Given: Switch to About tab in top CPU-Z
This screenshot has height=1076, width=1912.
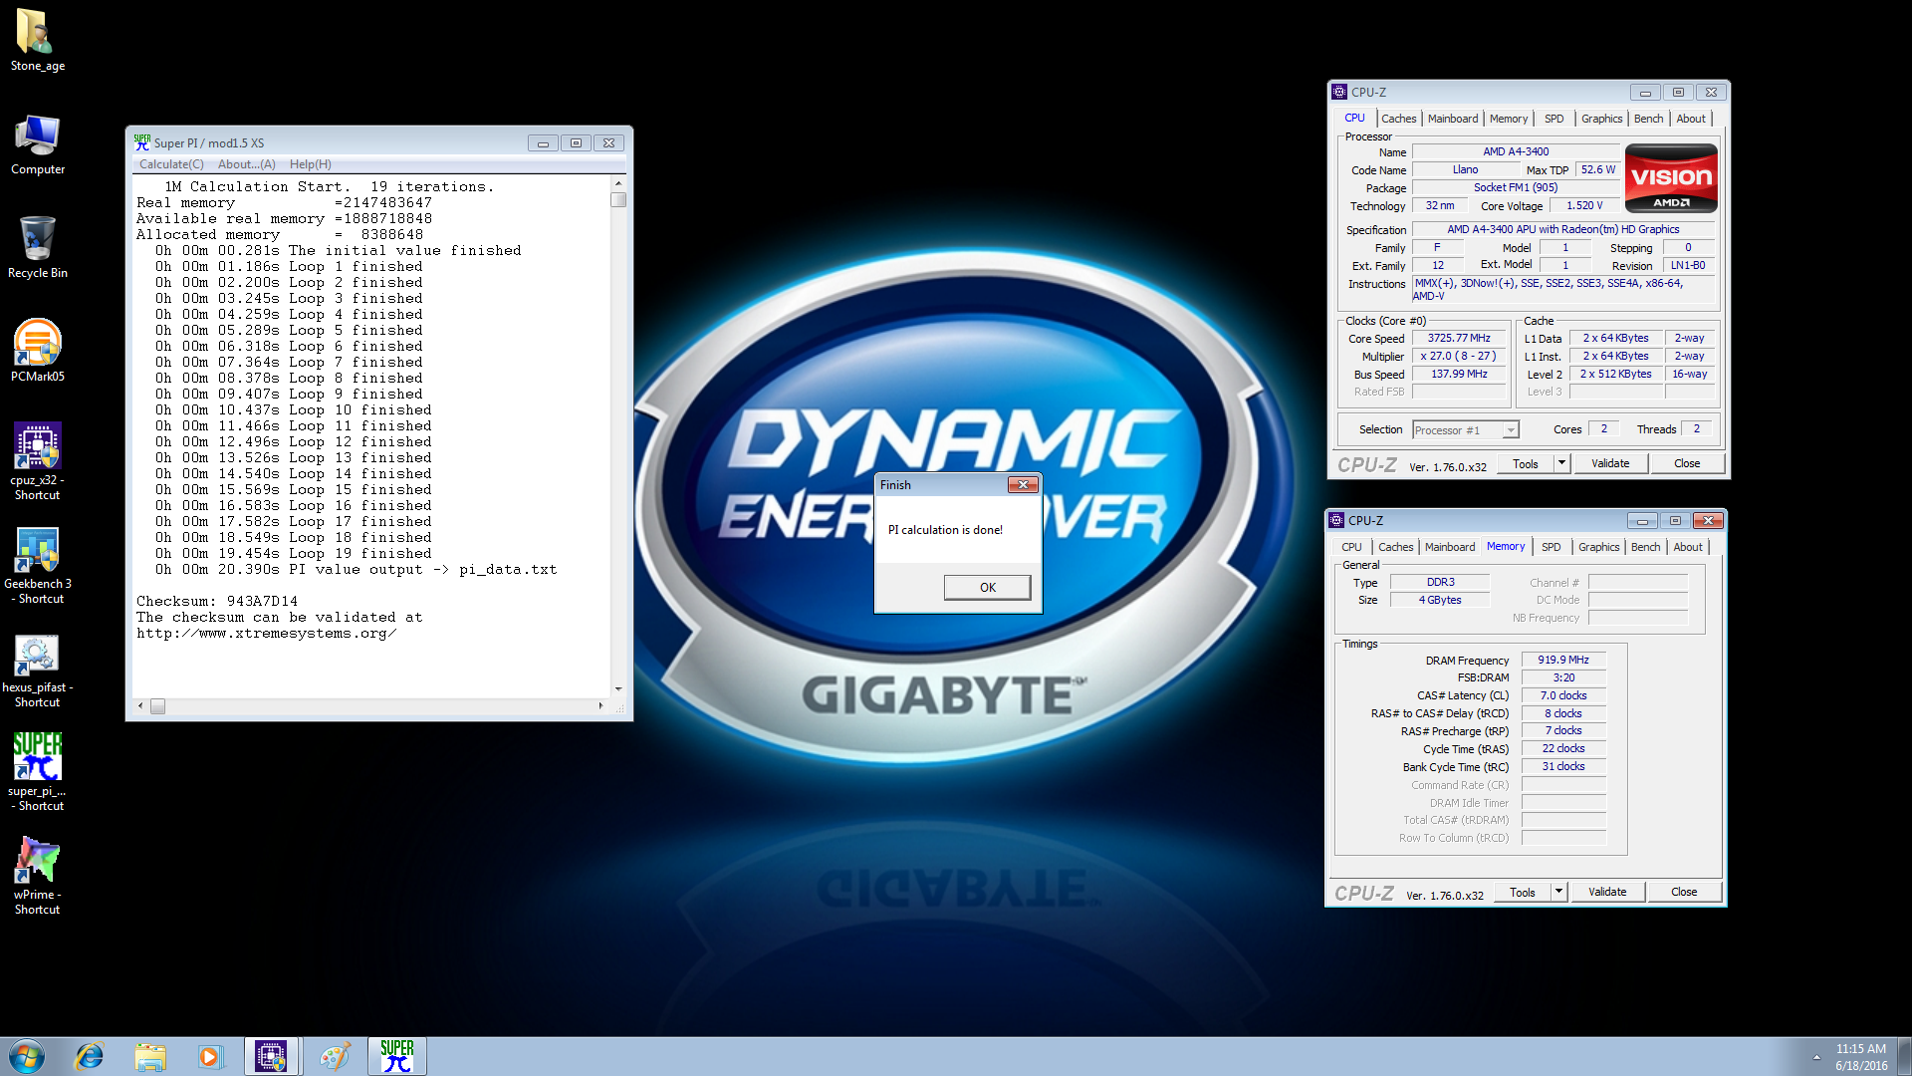Looking at the screenshot, I should pyautogui.click(x=1691, y=119).
